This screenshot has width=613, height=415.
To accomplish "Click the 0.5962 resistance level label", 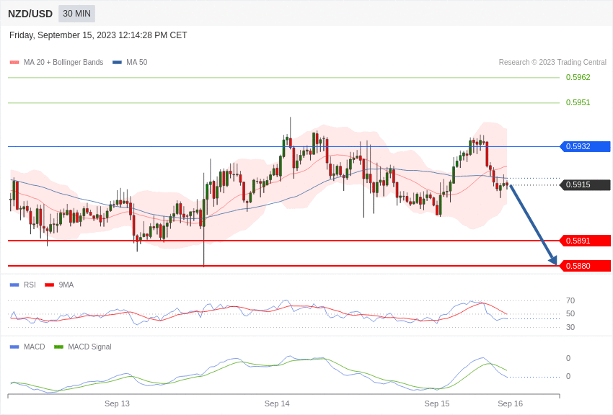I will point(578,77).
